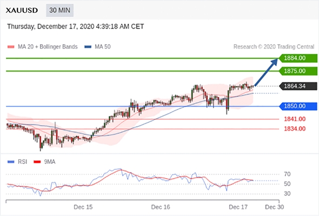
Task: Toggle the 9MA legend marker
Action: (x=37, y=162)
